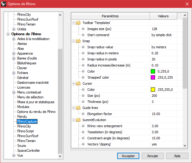Viewport: 192px width, 163px height.
Task: Select Options du rendu de Rhino
Action: (x=36, y=112)
